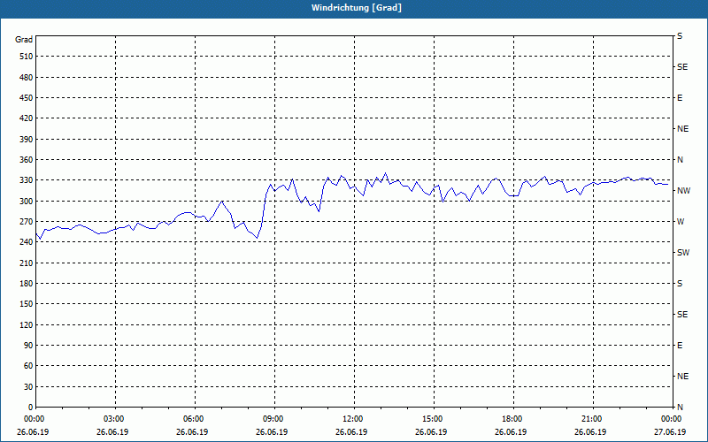The width and height of the screenshot is (708, 442).
Task: Click the E compass label at 90 level
Action: 680,346
